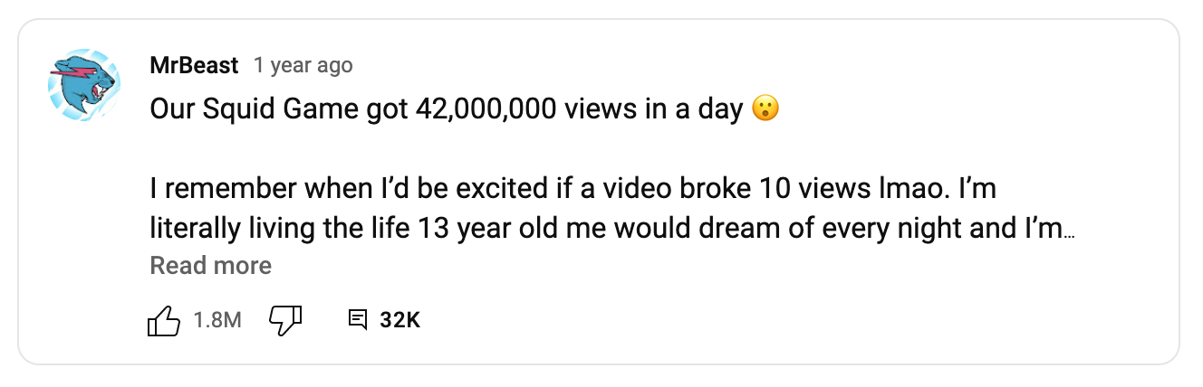Viewport: 1203px width, 387px height.
Task: Open the 32K replies count
Action: pos(399,320)
